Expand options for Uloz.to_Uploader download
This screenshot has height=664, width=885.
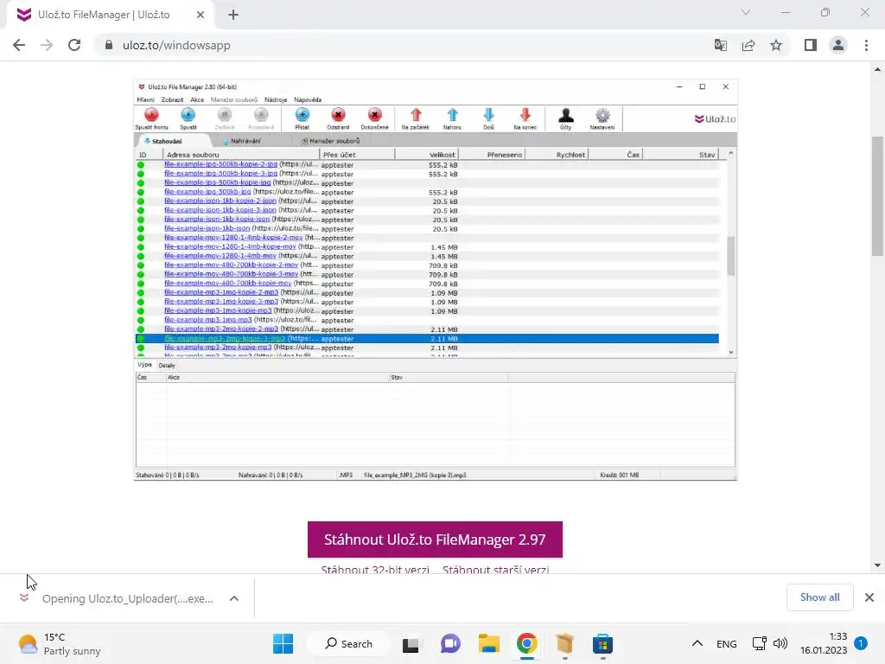234,598
